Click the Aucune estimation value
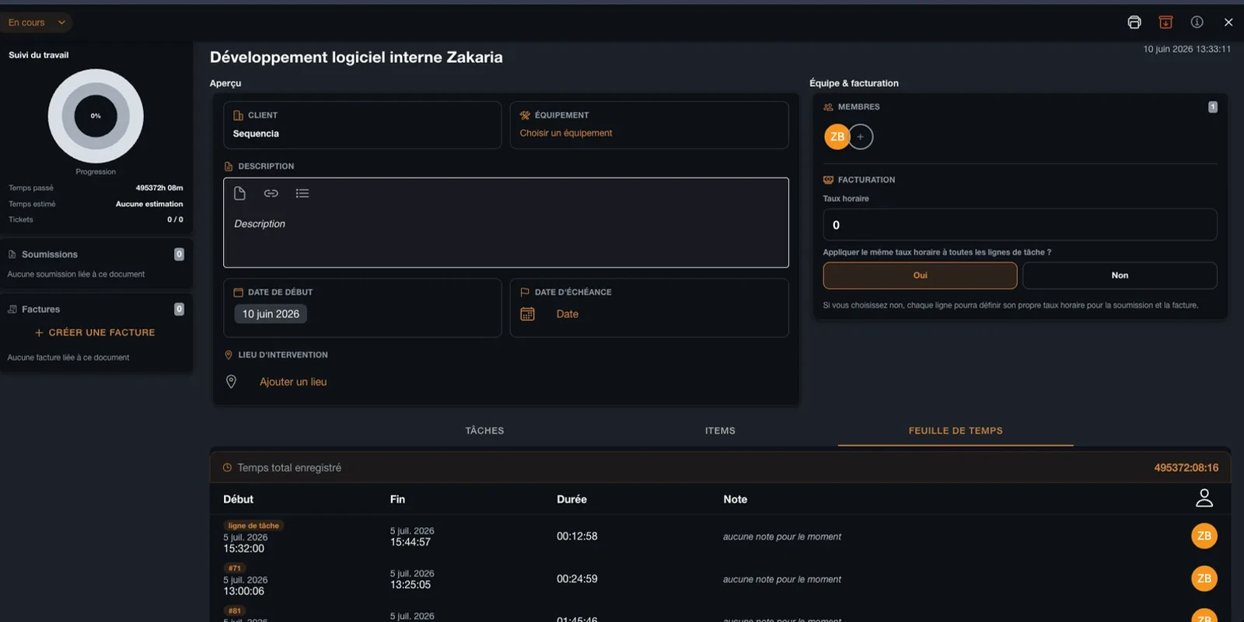Screen dimensions: 1244x622 [149, 204]
